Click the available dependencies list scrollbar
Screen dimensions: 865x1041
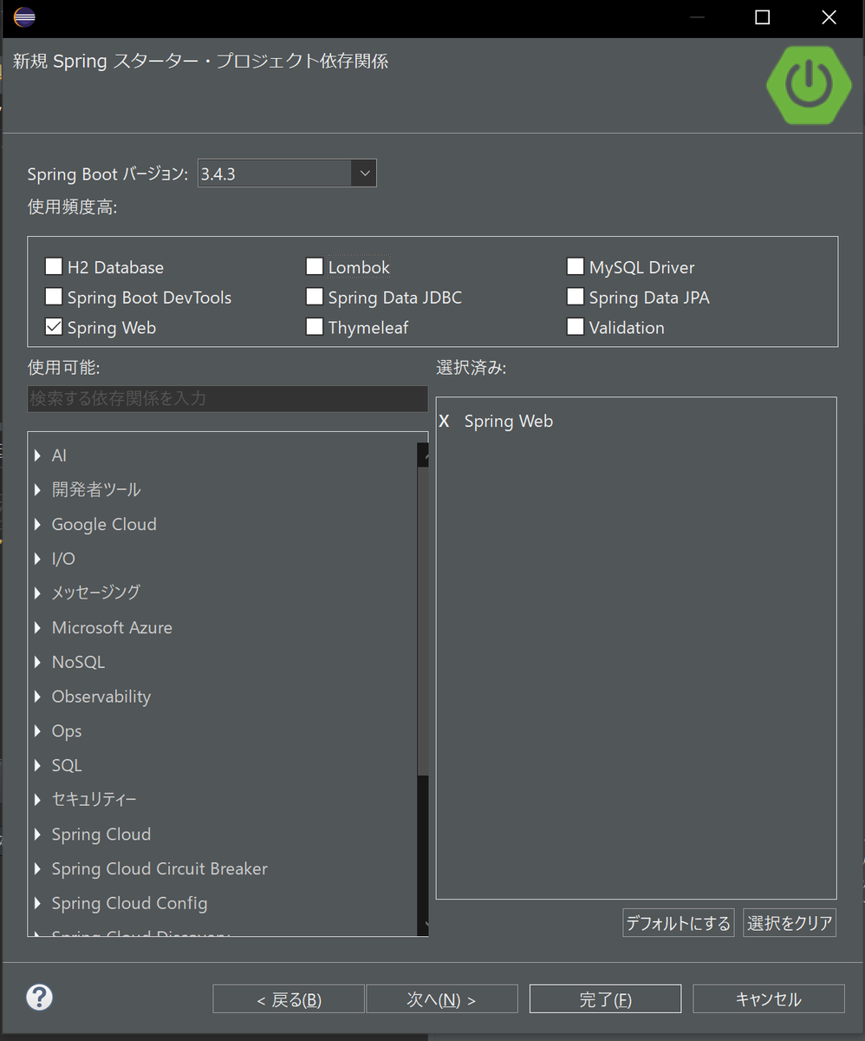423,690
